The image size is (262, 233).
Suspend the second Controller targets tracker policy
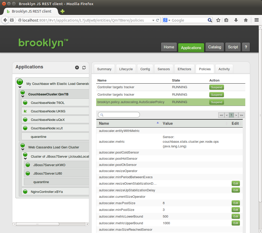tap(216, 95)
